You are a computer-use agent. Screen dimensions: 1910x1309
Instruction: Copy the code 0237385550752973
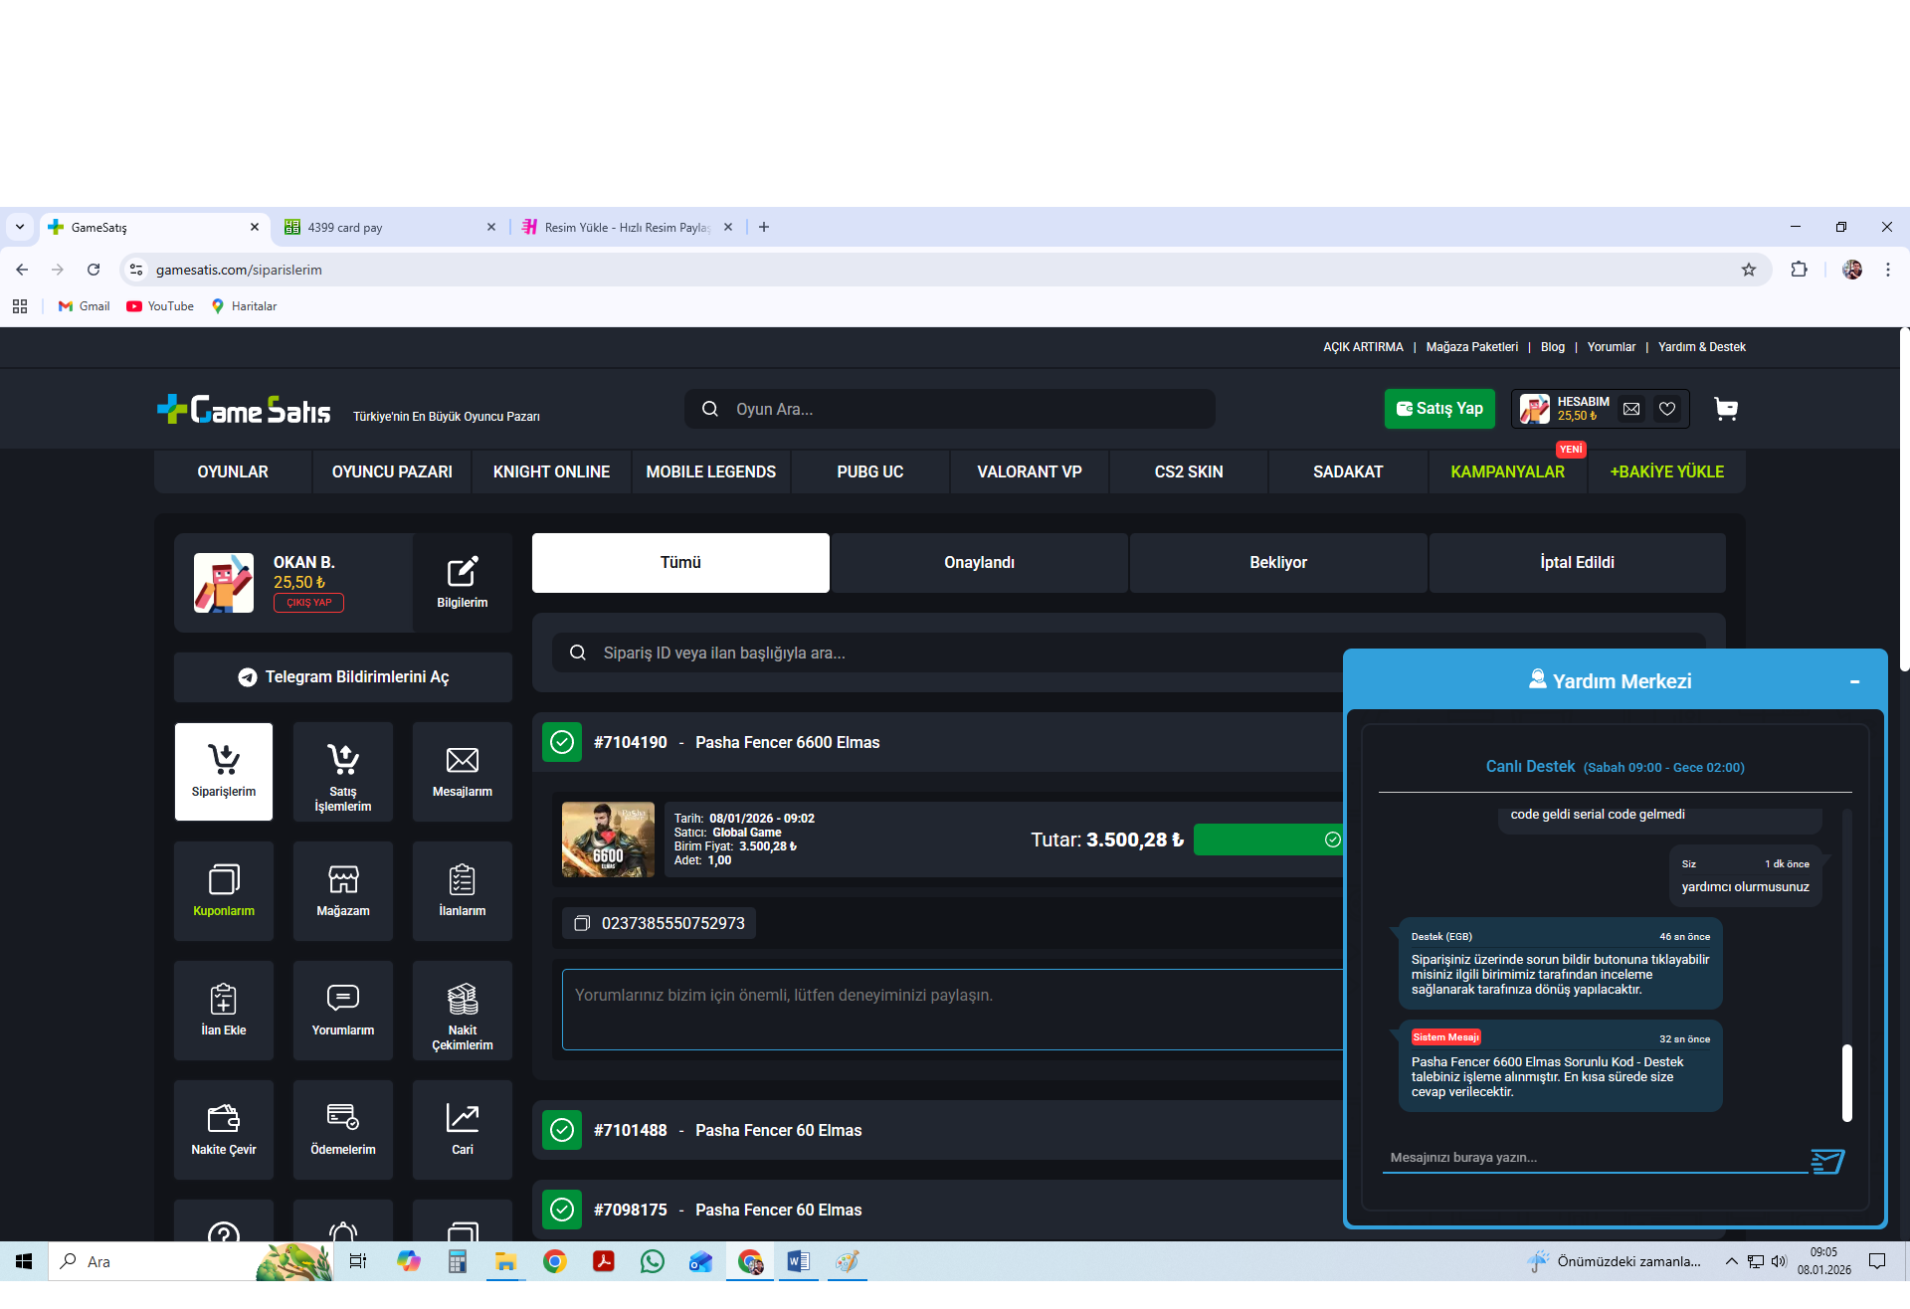click(582, 923)
